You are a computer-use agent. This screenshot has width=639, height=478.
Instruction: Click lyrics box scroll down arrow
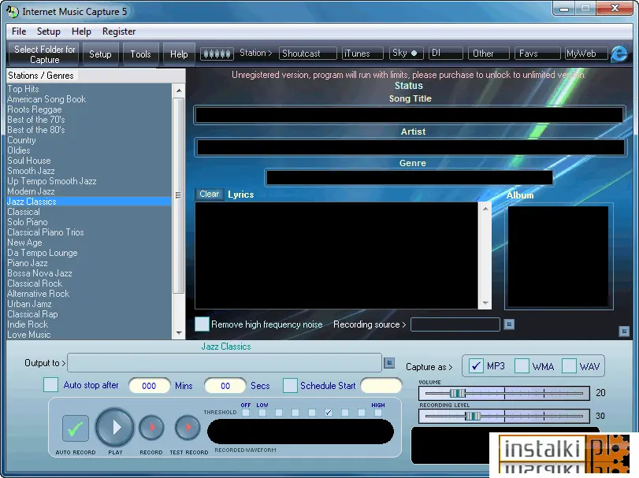click(x=485, y=302)
